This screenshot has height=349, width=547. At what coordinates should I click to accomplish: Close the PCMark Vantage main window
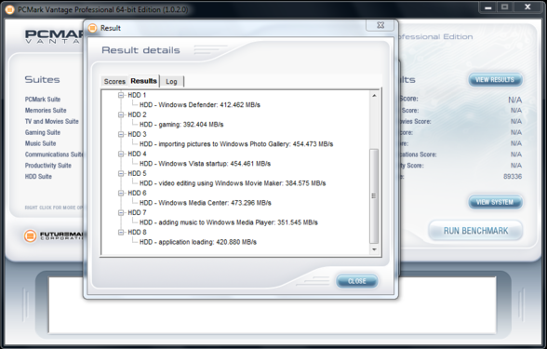coord(527,7)
